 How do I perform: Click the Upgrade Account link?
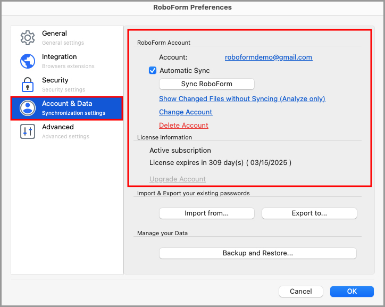click(x=178, y=179)
